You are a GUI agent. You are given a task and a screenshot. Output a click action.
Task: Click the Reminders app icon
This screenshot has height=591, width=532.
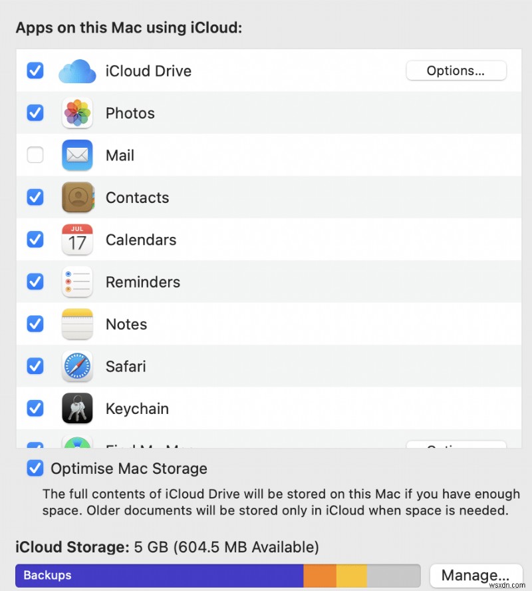click(77, 282)
